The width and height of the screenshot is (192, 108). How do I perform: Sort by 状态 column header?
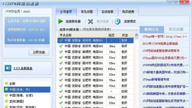click(x=126, y=35)
